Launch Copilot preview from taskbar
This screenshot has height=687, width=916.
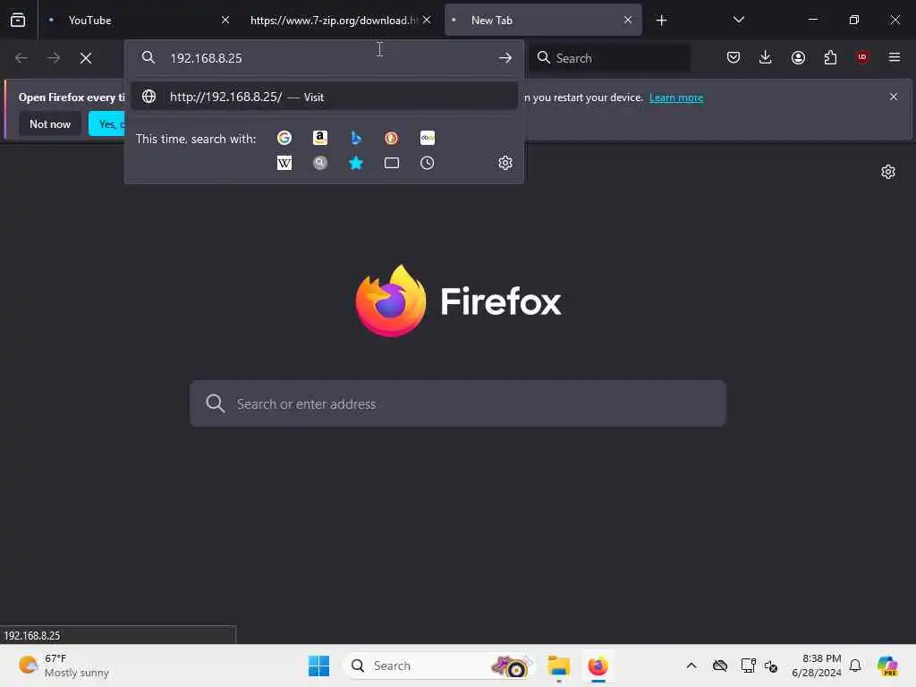[887, 666]
